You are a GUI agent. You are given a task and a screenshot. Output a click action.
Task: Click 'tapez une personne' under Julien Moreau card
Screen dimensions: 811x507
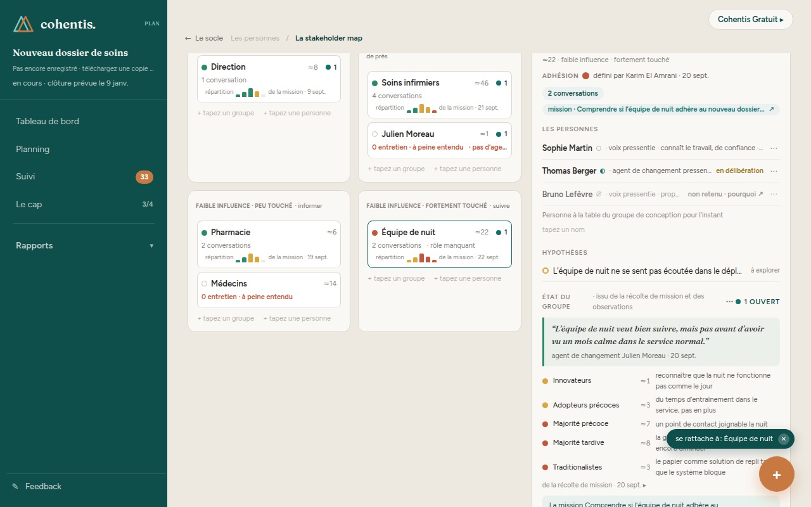click(468, 169)
